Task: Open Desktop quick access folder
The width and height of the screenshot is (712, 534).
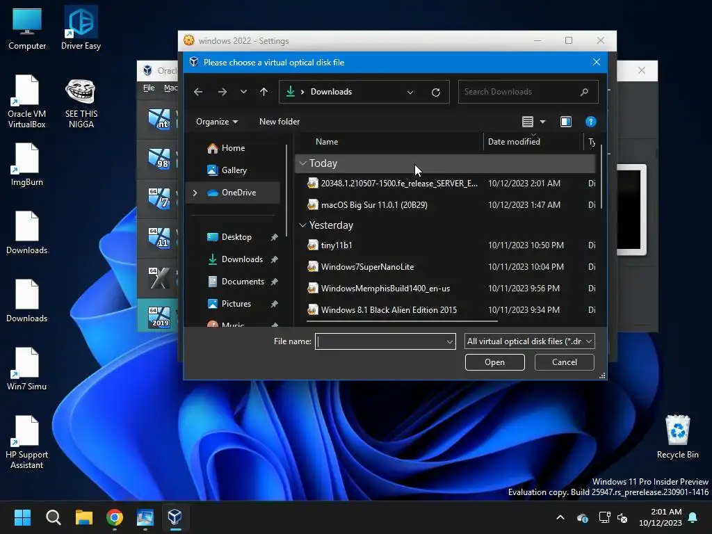Action: coord(236,237)
